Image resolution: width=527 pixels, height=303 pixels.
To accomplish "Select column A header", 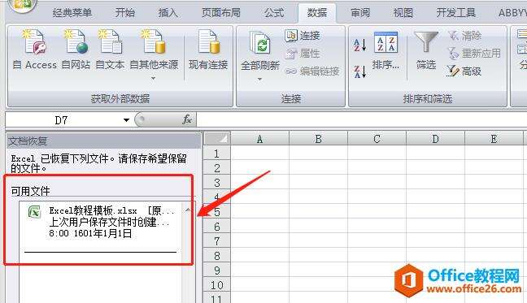I will (259, 139).
